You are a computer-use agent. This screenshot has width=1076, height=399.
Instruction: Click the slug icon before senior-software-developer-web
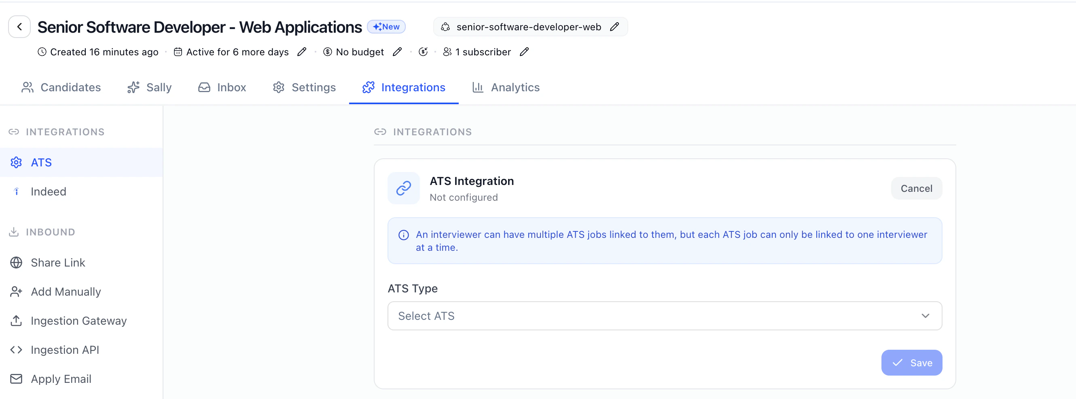click(x=446, y=27)
